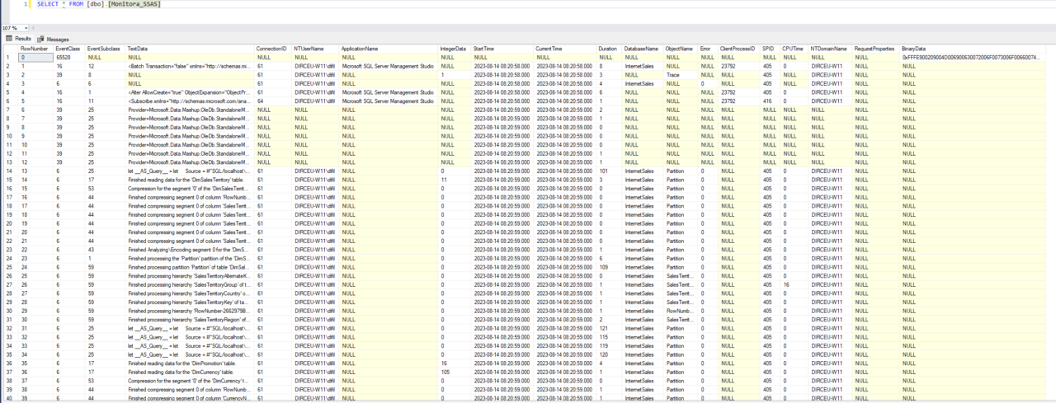Click the Results tab grid icon
The image size is (1056, 403).
(x=8, y=39)
